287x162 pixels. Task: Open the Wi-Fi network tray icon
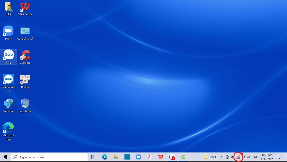click(244, 157)
